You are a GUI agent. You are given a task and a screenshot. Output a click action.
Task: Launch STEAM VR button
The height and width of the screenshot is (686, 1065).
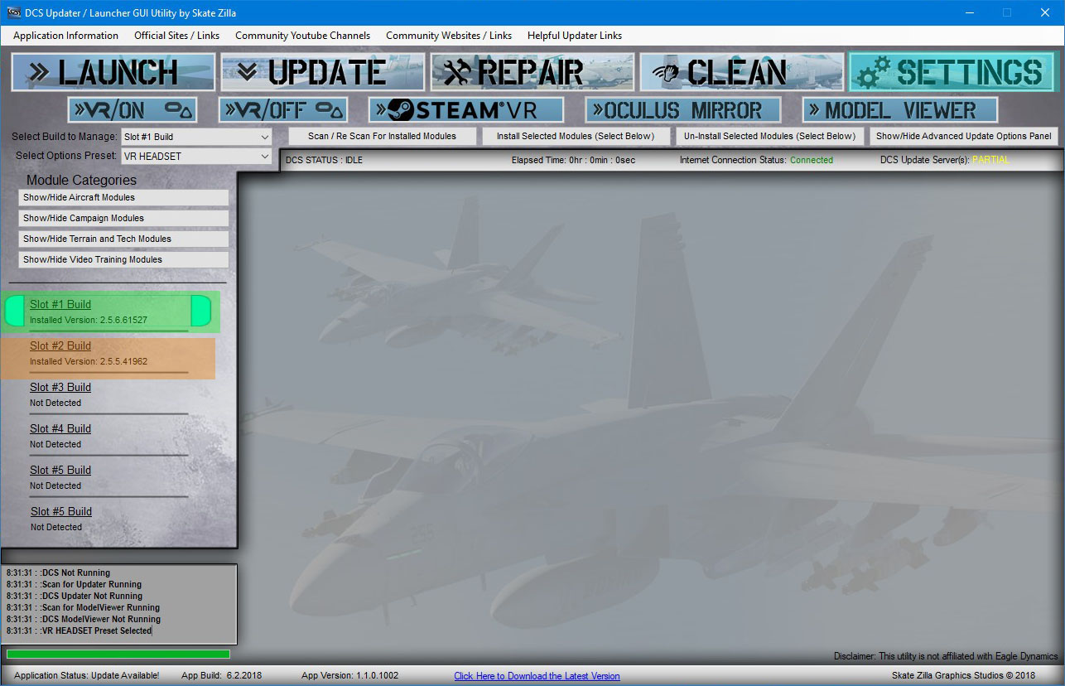[466, 110]
